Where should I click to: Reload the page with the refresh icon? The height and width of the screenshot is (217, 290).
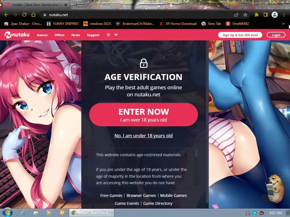click(24, 15)
